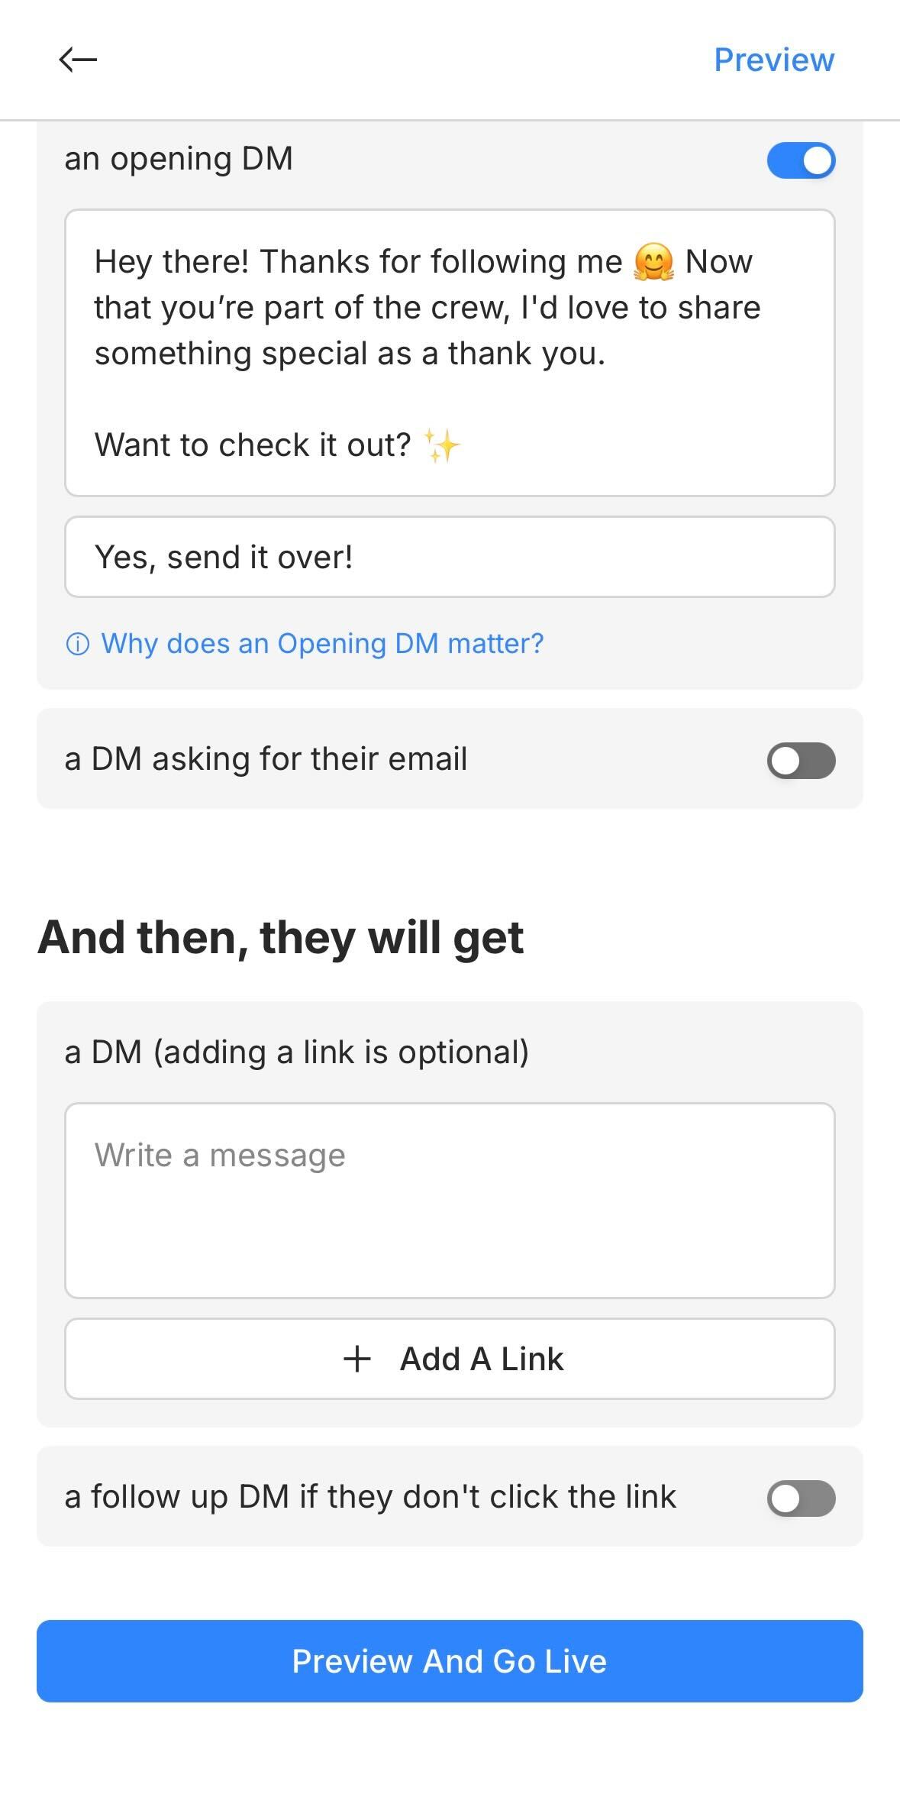Focus the 'Write a message' text box
This screenshot has width=900, height=1817.
click(x=450, y=1200)
